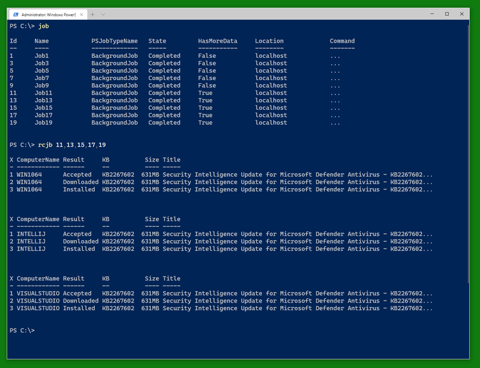This screenshot has width=480, height=368.
Task: Click the update title in VISUALSTUDIO Installed row
Action: click(298, 308)
